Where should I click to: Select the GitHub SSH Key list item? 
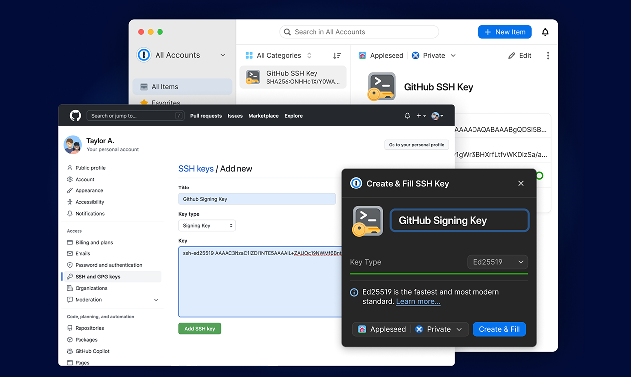tap(293, 77)
